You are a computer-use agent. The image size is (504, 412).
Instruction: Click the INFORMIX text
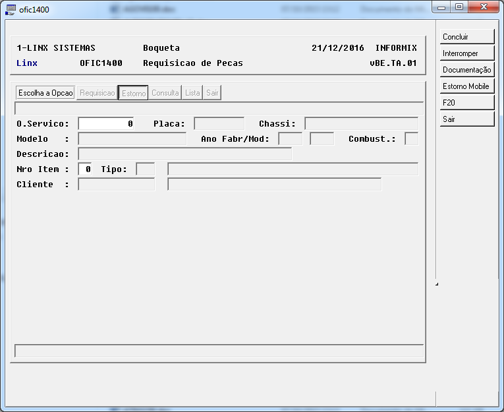[396, 48]
